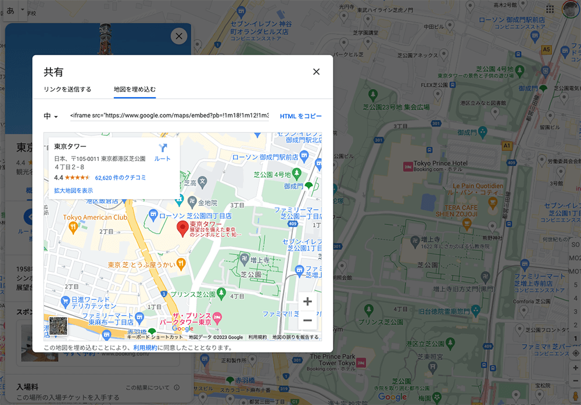Open the 中 embed size dropdown
This screenshot has height=405, width=581.
point(51,116)
